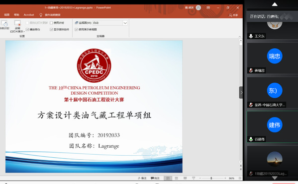298x184 pixels.
Task: Open the Acrobat ribbon tab
Action: point(29,15)
